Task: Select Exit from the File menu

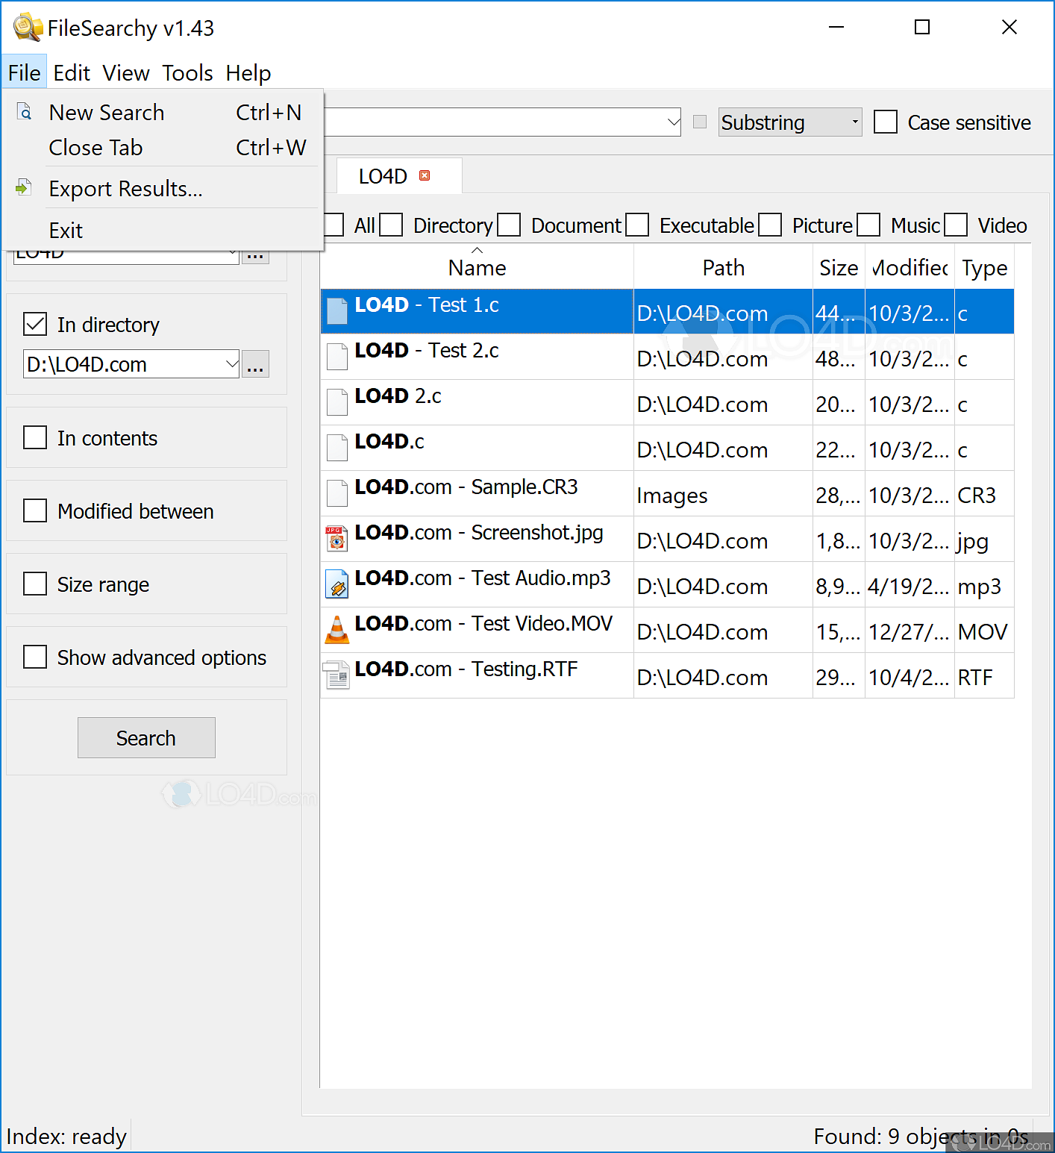Action: click(66, 229)
